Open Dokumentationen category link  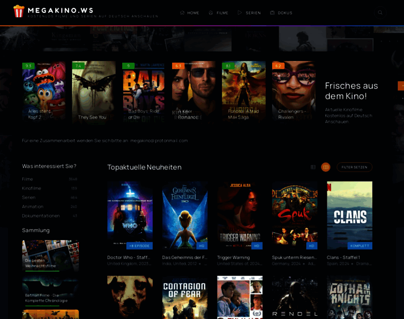pyautogui.click(x=41, y=215)
